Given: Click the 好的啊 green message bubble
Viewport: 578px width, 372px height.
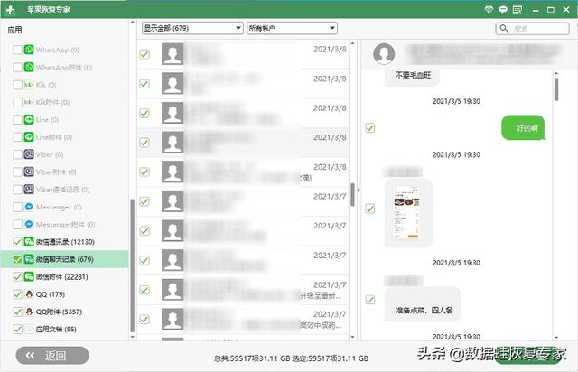Looking at the screenshot, I should 523,128.
